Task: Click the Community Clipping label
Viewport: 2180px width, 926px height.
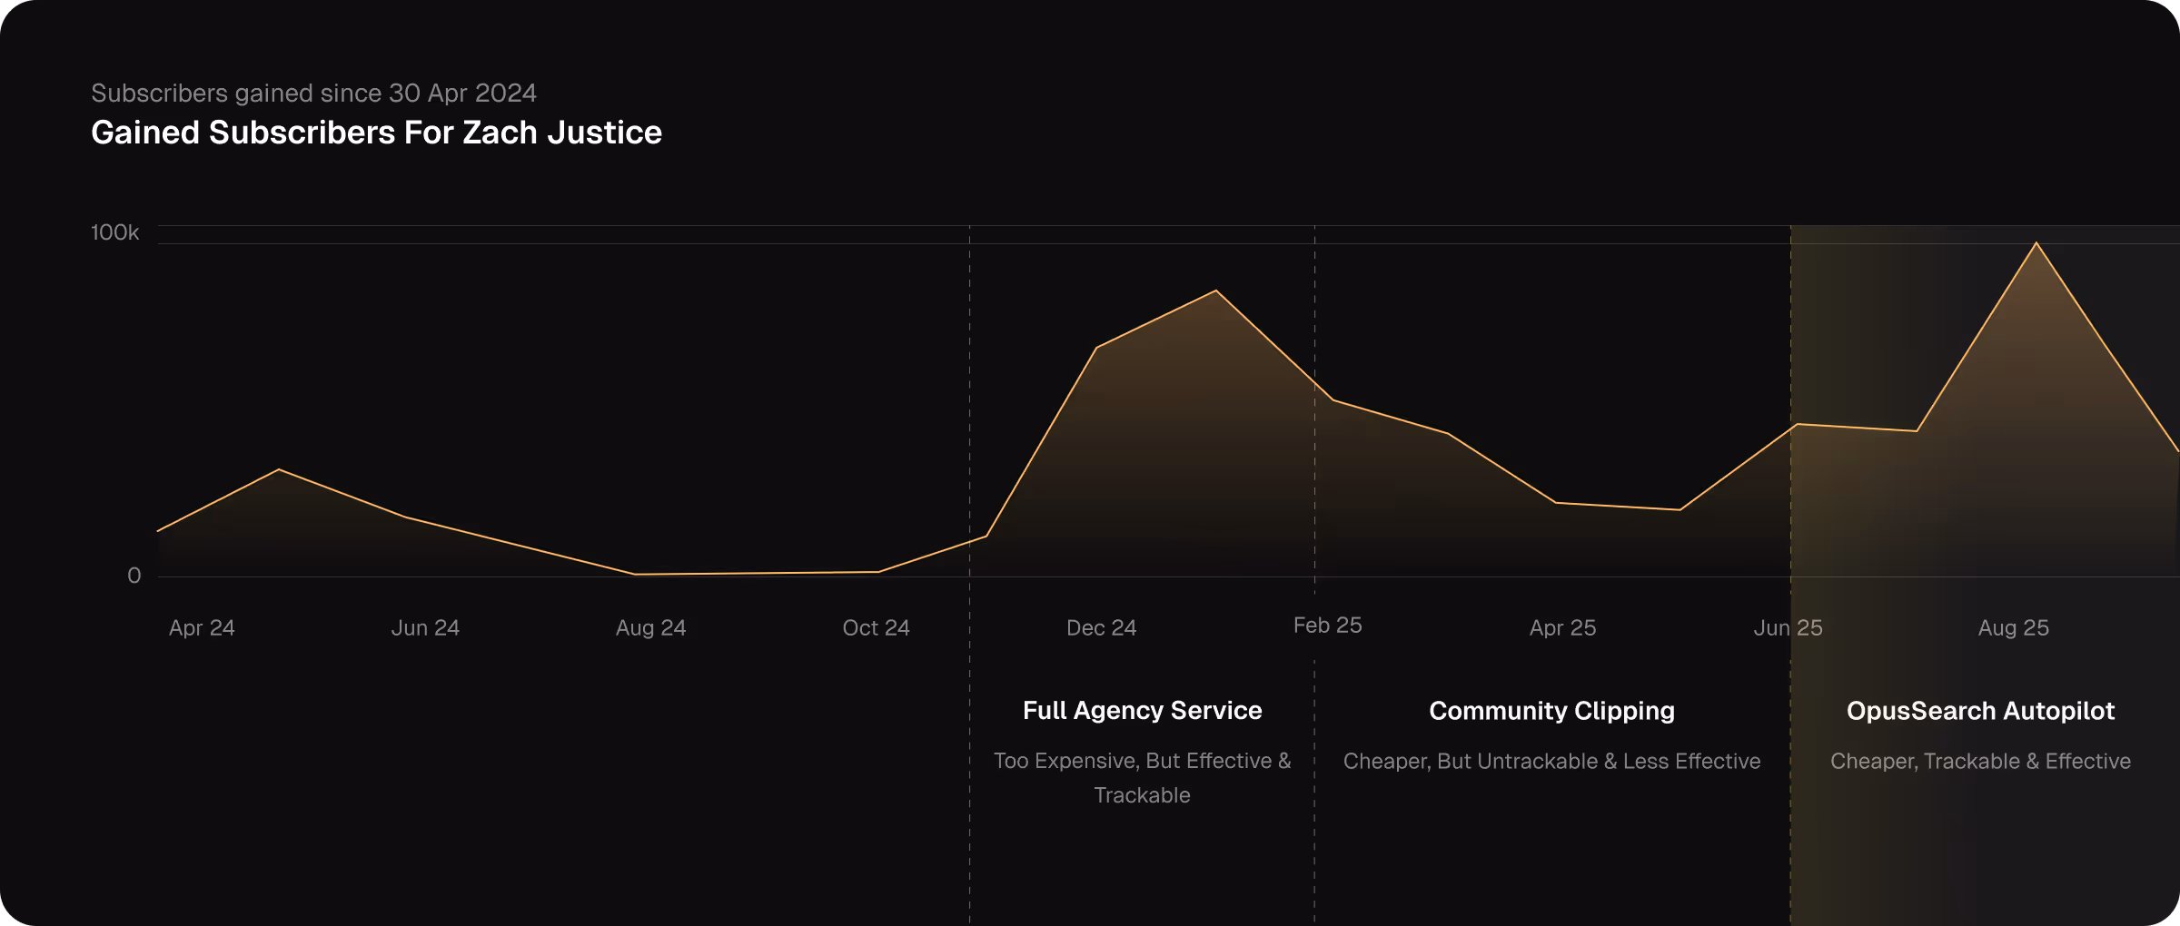Action: tap(1551, 711)
